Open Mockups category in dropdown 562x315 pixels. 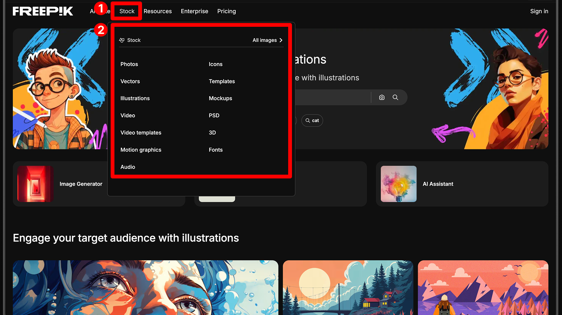click(221, 98)
